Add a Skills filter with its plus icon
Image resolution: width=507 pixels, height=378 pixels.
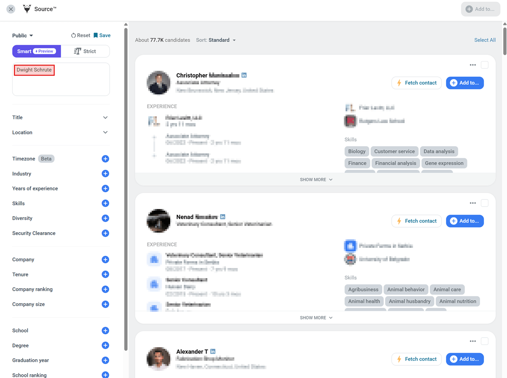click(x=105, y=203)
